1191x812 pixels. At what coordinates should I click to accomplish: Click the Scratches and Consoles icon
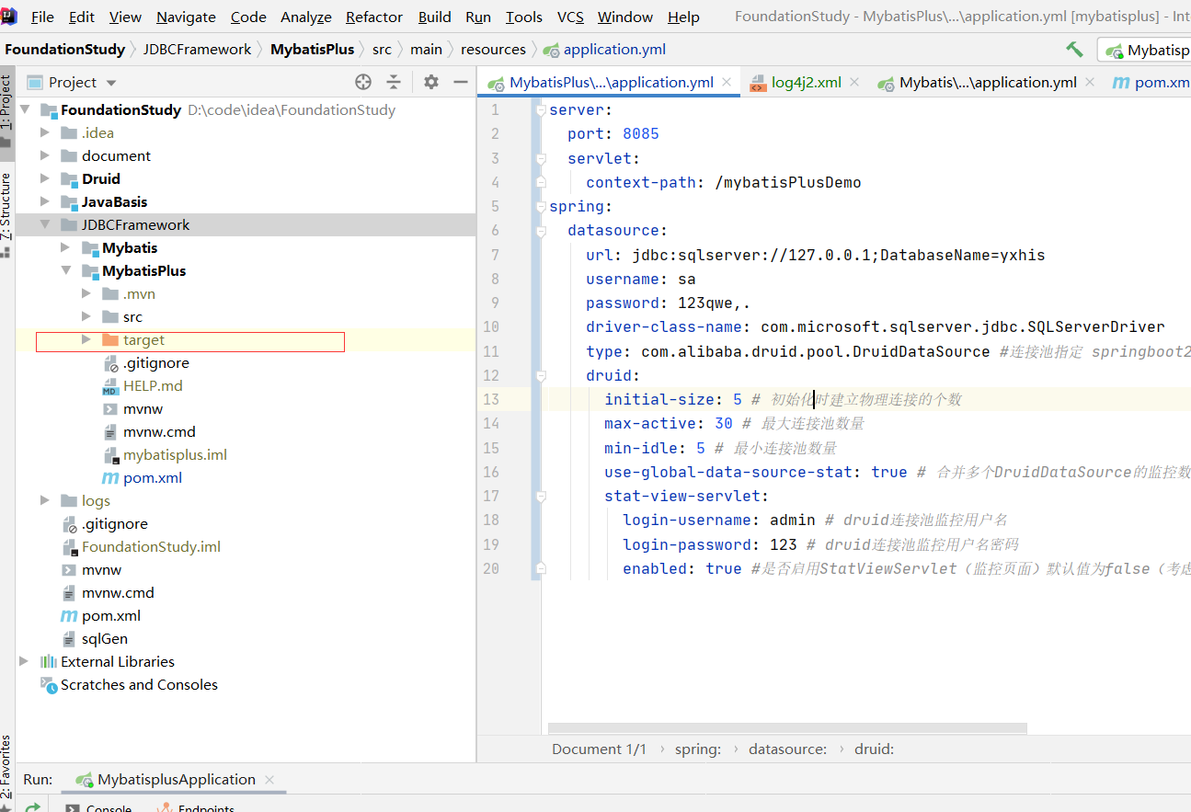pyautogui.click(x=49, y=684)
